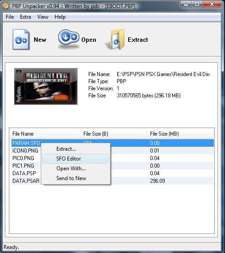Maximize the PBP Unpacker window
Viewport: 225px width, 253px height.
click(197, 4)
